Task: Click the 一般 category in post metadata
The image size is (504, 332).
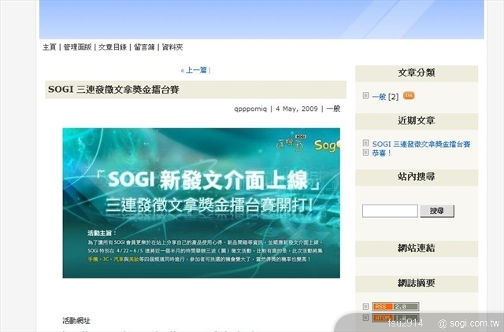Action: click(333, 109)
